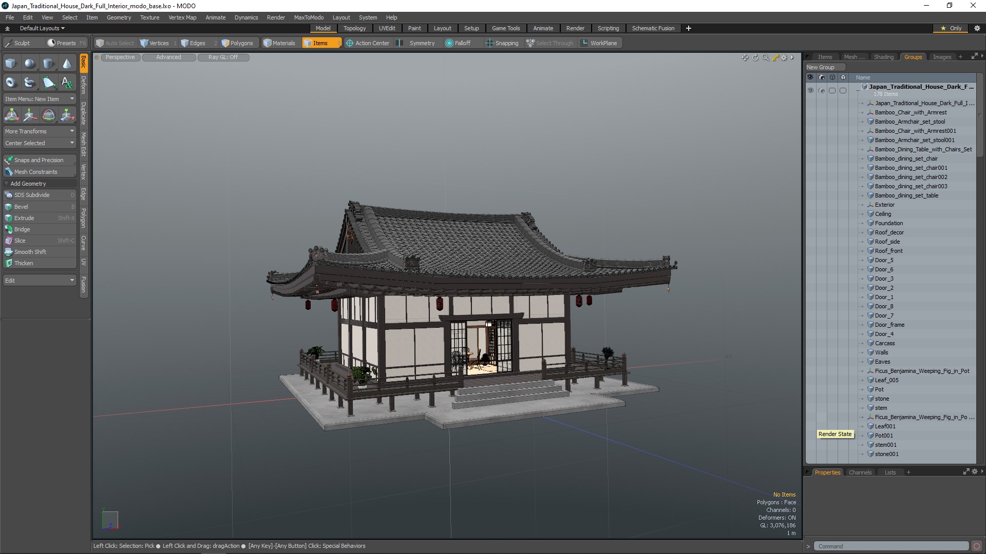Select the Sphere primitive tool

30,64
